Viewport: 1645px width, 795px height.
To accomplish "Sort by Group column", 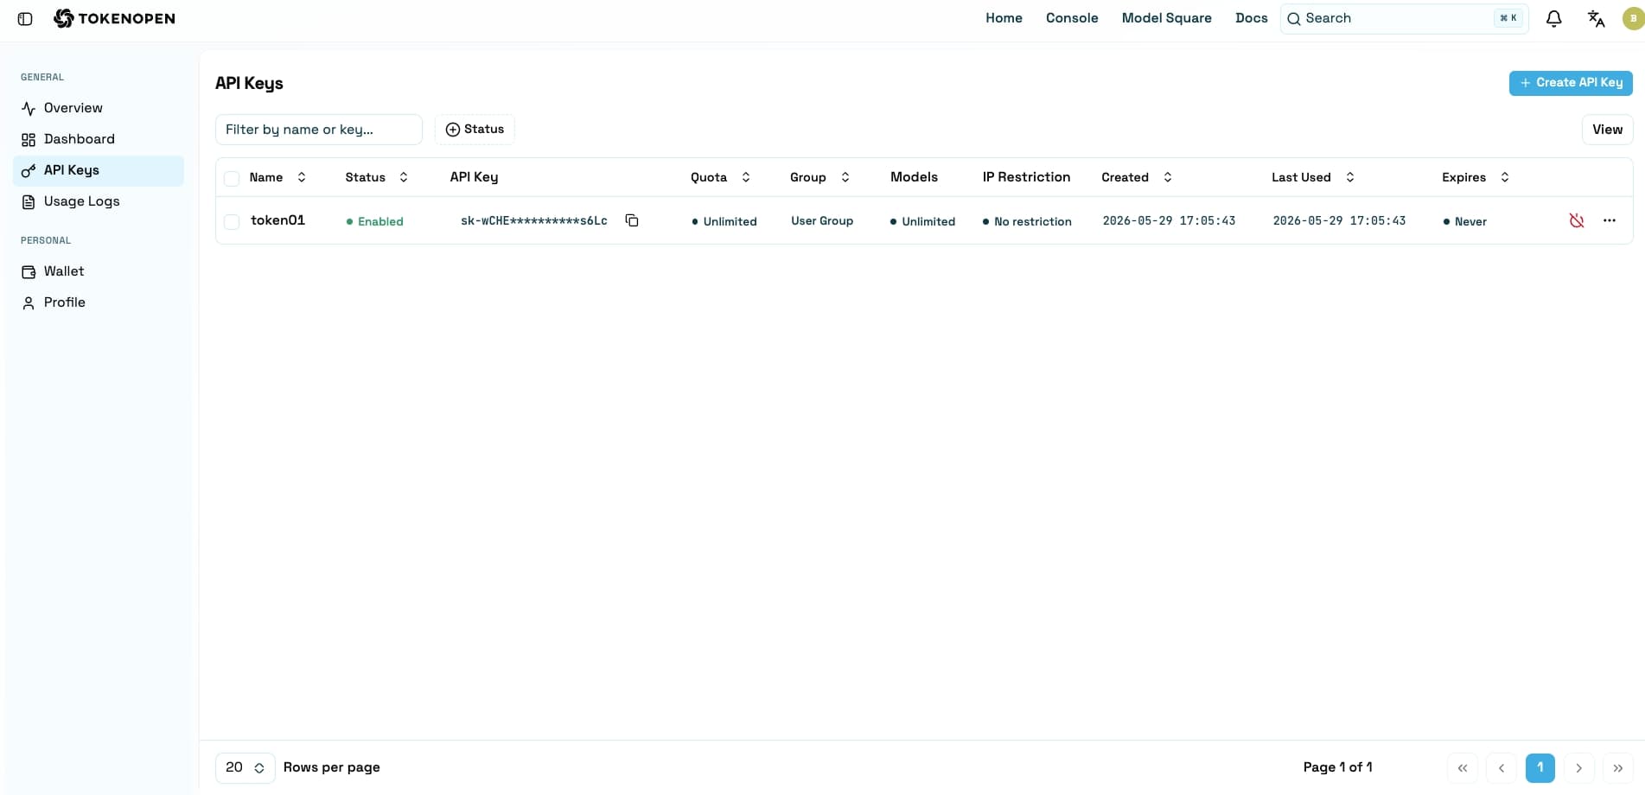I will (x=820, y=177).
